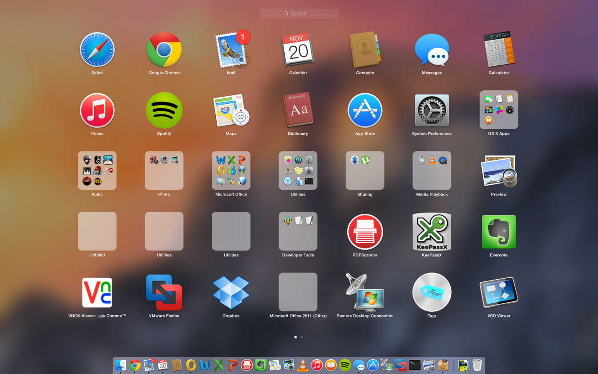
Task: Open the Tagr app
Action: (432, 293)
